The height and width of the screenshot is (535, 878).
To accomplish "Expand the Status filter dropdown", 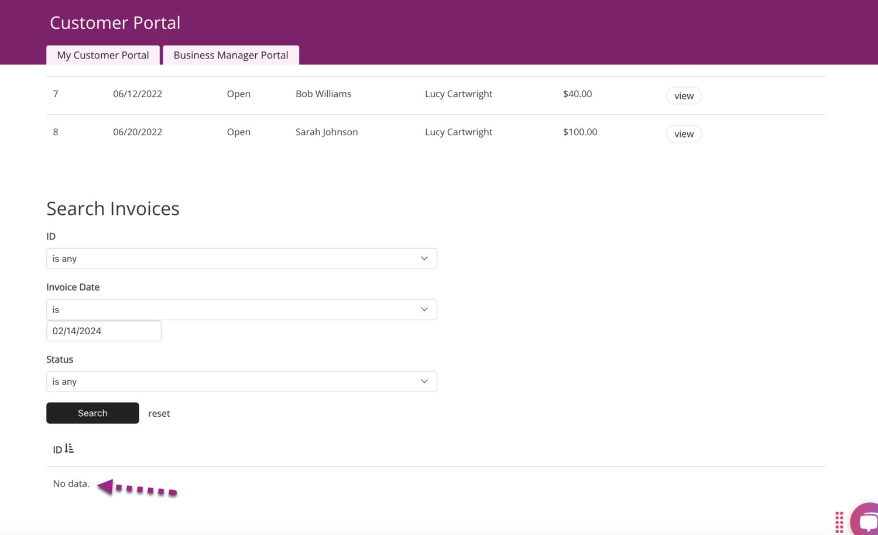I will pyautogui.click(x=241, y=382).
